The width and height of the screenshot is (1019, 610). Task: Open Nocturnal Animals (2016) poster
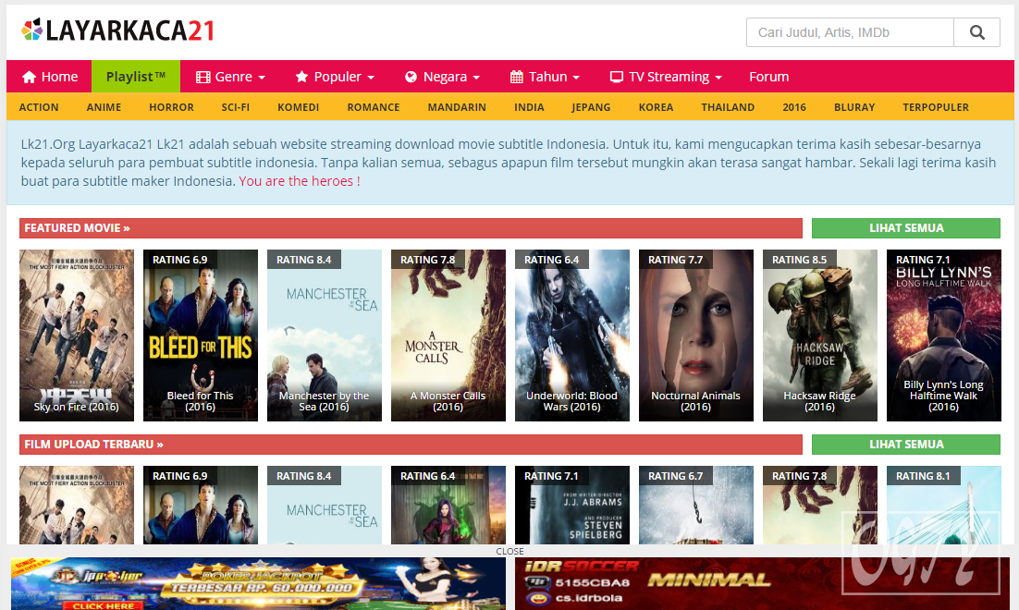coord(696,335)
